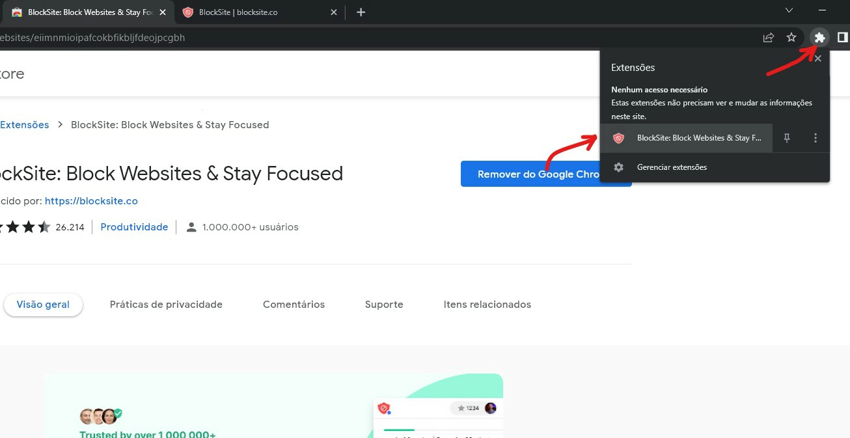Select the Comentários tab

294,305
